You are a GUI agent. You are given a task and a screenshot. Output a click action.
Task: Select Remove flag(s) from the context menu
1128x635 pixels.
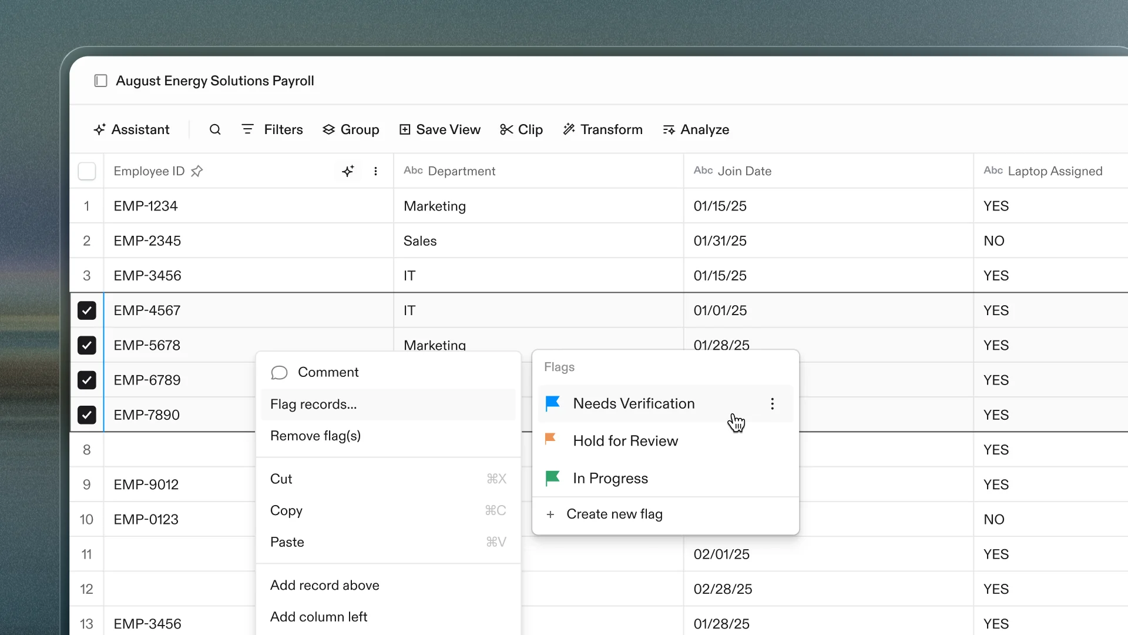click(x=315, y=436)
